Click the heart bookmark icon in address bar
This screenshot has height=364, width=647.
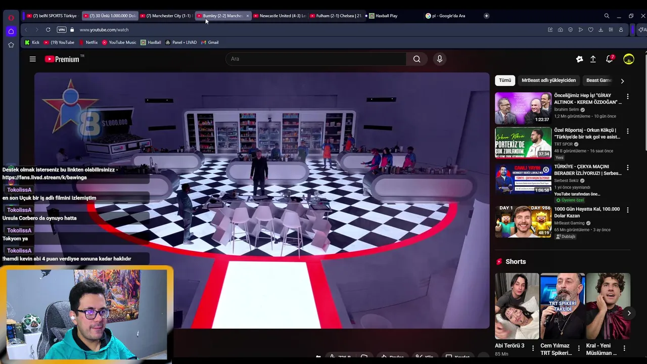point(590,30)
